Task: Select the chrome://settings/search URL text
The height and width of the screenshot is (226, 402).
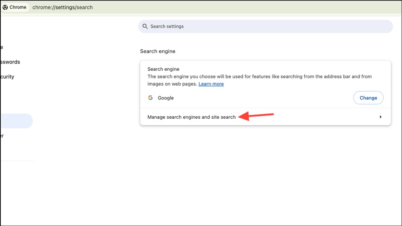Action: [x=63, y=7]
